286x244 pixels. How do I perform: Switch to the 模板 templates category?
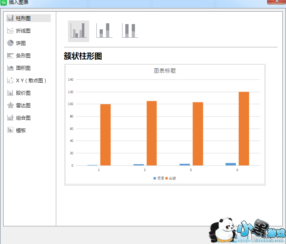pyautogui.click(x=20, y=130)
